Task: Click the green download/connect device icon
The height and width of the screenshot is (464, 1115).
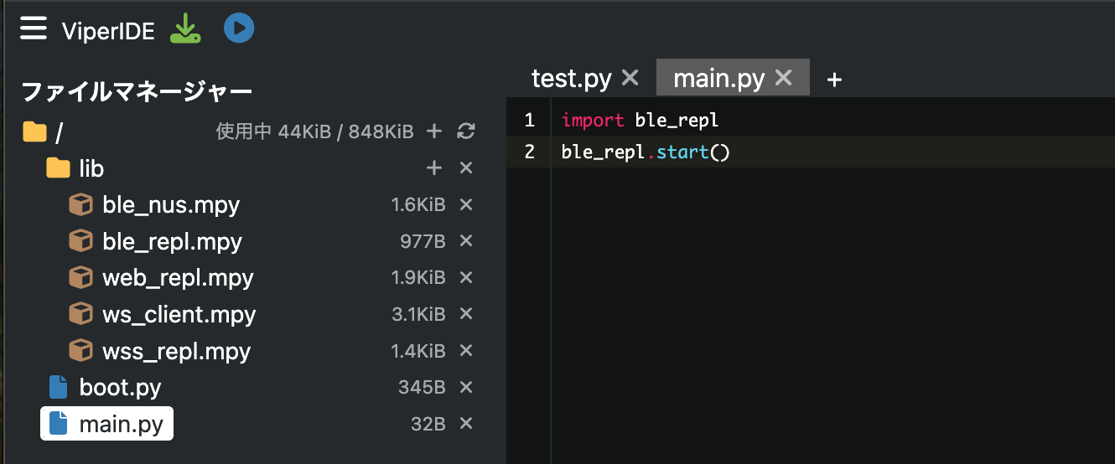Action: point(185,29)
